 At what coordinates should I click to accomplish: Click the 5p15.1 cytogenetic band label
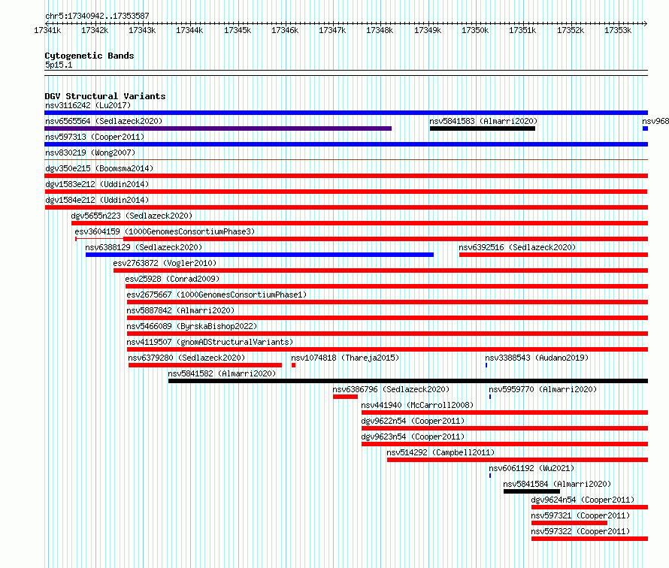[x=59, y=65]
